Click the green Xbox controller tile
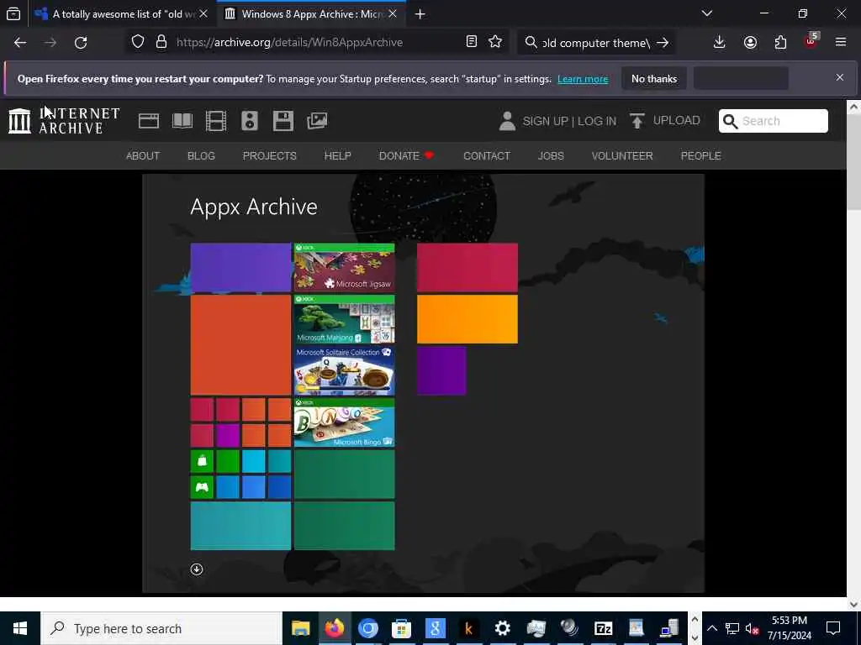Viewport: 861px width, 645px height. pyautogui.click(x=202, y=487)
